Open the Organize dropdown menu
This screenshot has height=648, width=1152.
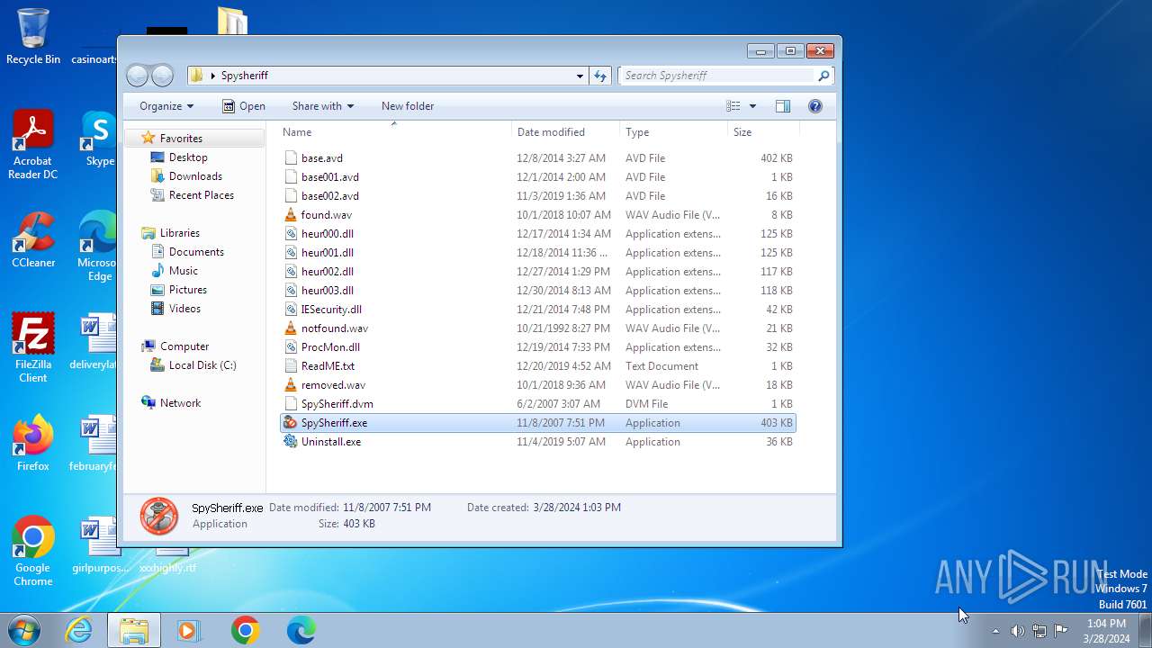[x=166, y=106]
